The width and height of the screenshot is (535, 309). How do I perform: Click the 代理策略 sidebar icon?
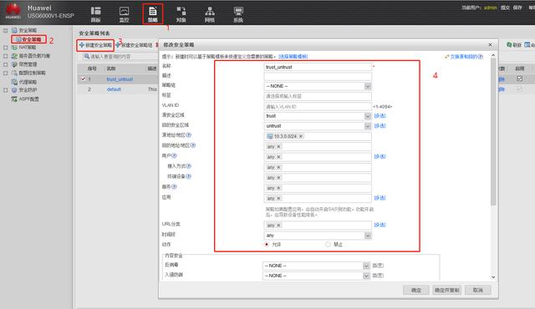coord(14,82)
